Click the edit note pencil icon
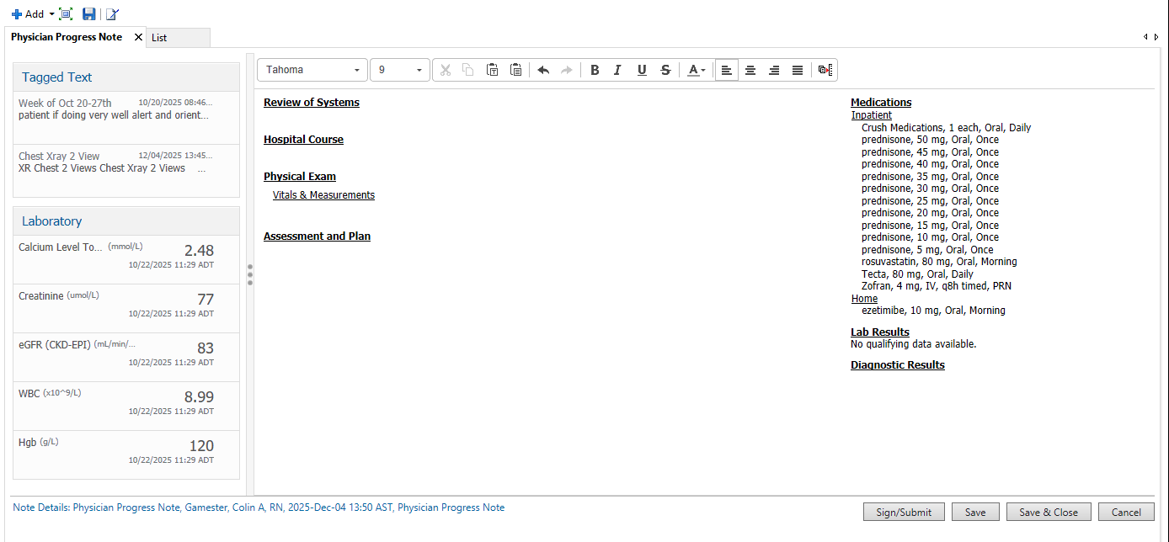 click(112, 14)
